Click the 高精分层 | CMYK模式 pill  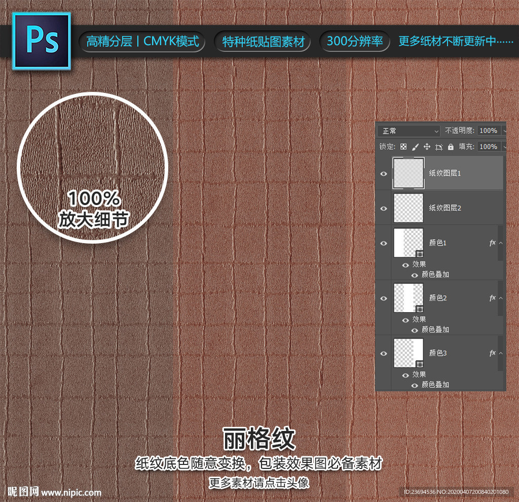pos(142,42)
